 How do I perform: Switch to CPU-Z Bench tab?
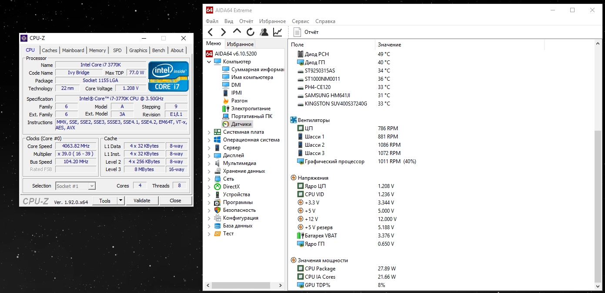(159, 50)
